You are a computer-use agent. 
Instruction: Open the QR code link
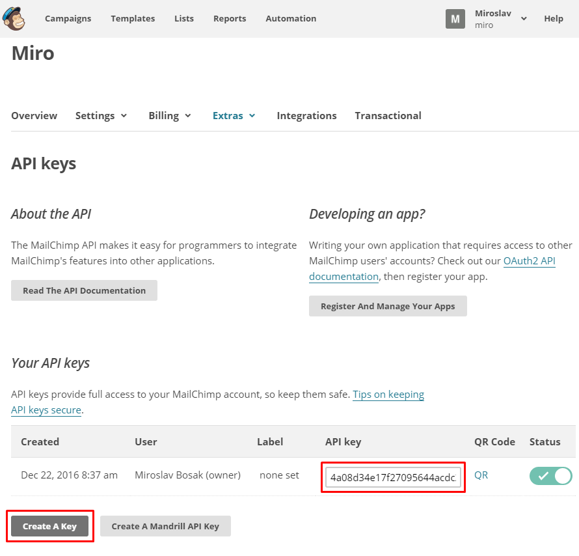481,475
